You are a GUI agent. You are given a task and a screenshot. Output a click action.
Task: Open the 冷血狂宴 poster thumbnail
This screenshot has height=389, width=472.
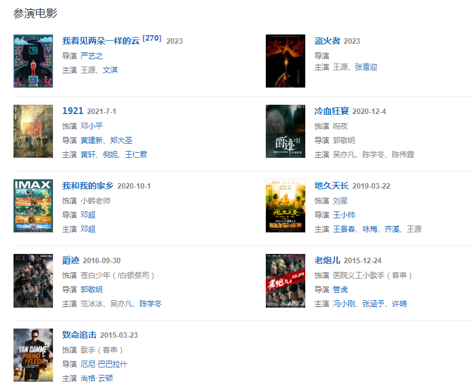(x=286, y=131)
